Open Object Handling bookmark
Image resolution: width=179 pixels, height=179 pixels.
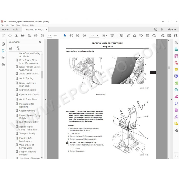pos(27,111)
